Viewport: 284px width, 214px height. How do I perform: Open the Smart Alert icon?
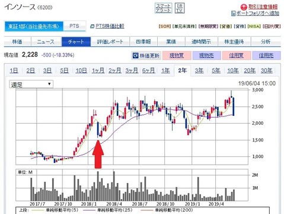point(163,8)
